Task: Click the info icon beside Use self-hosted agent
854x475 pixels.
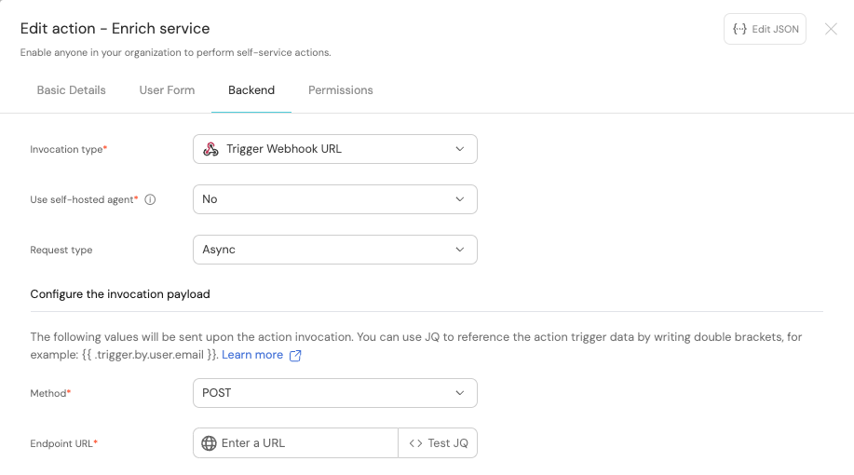Action: 150,199
